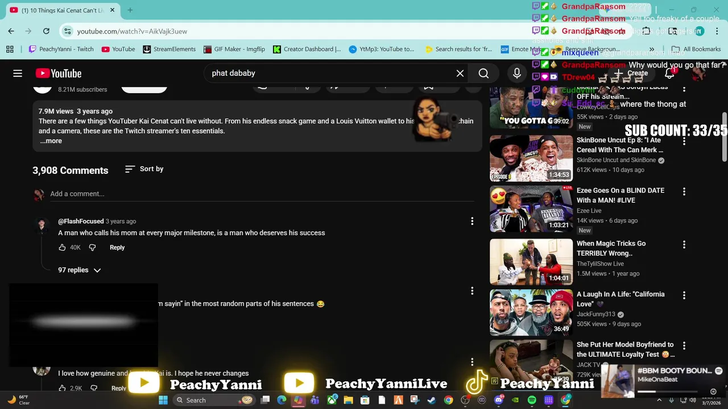
Task: Dislike the @FlashFocused comment
Action: pyautogui.click(x=93, y=248)
